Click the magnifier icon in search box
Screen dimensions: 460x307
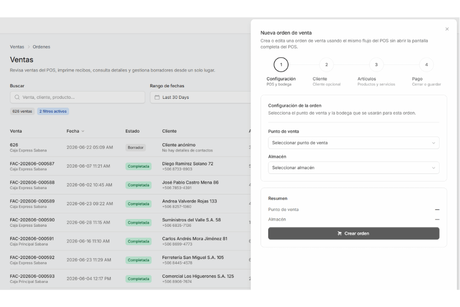[x=17, y=97]
